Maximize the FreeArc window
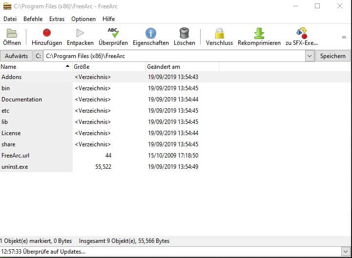This screenshot has height=258, width=352. click(317, 6)
